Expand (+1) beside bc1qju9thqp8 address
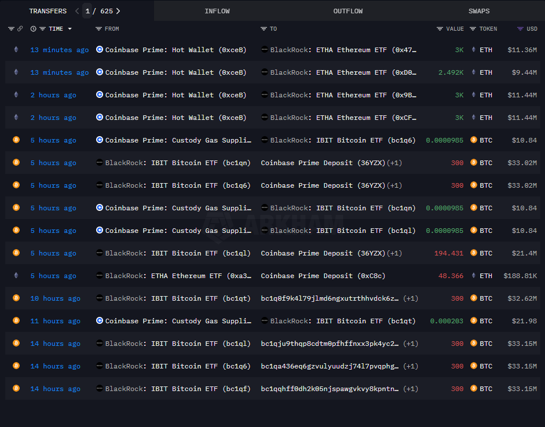Viewport: 545px width, 427px height. point(411,344)
